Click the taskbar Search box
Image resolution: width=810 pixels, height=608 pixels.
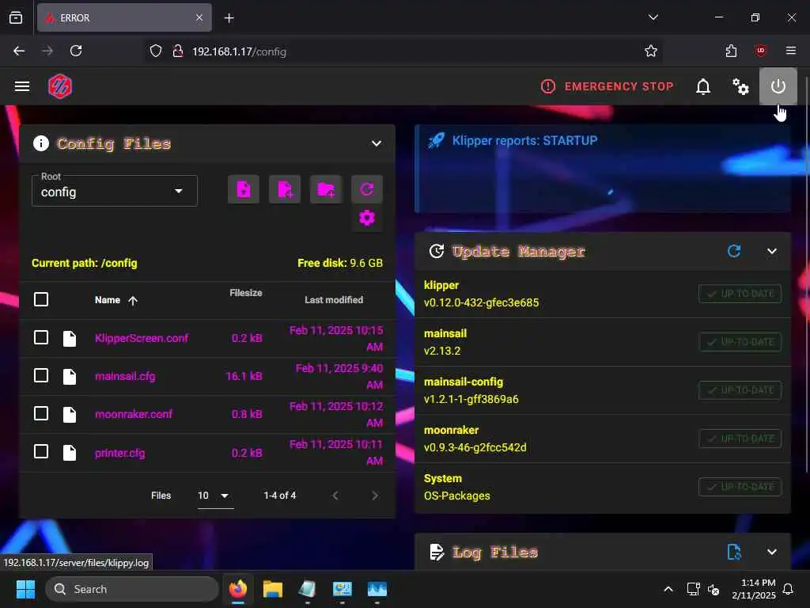coord(132,589)
